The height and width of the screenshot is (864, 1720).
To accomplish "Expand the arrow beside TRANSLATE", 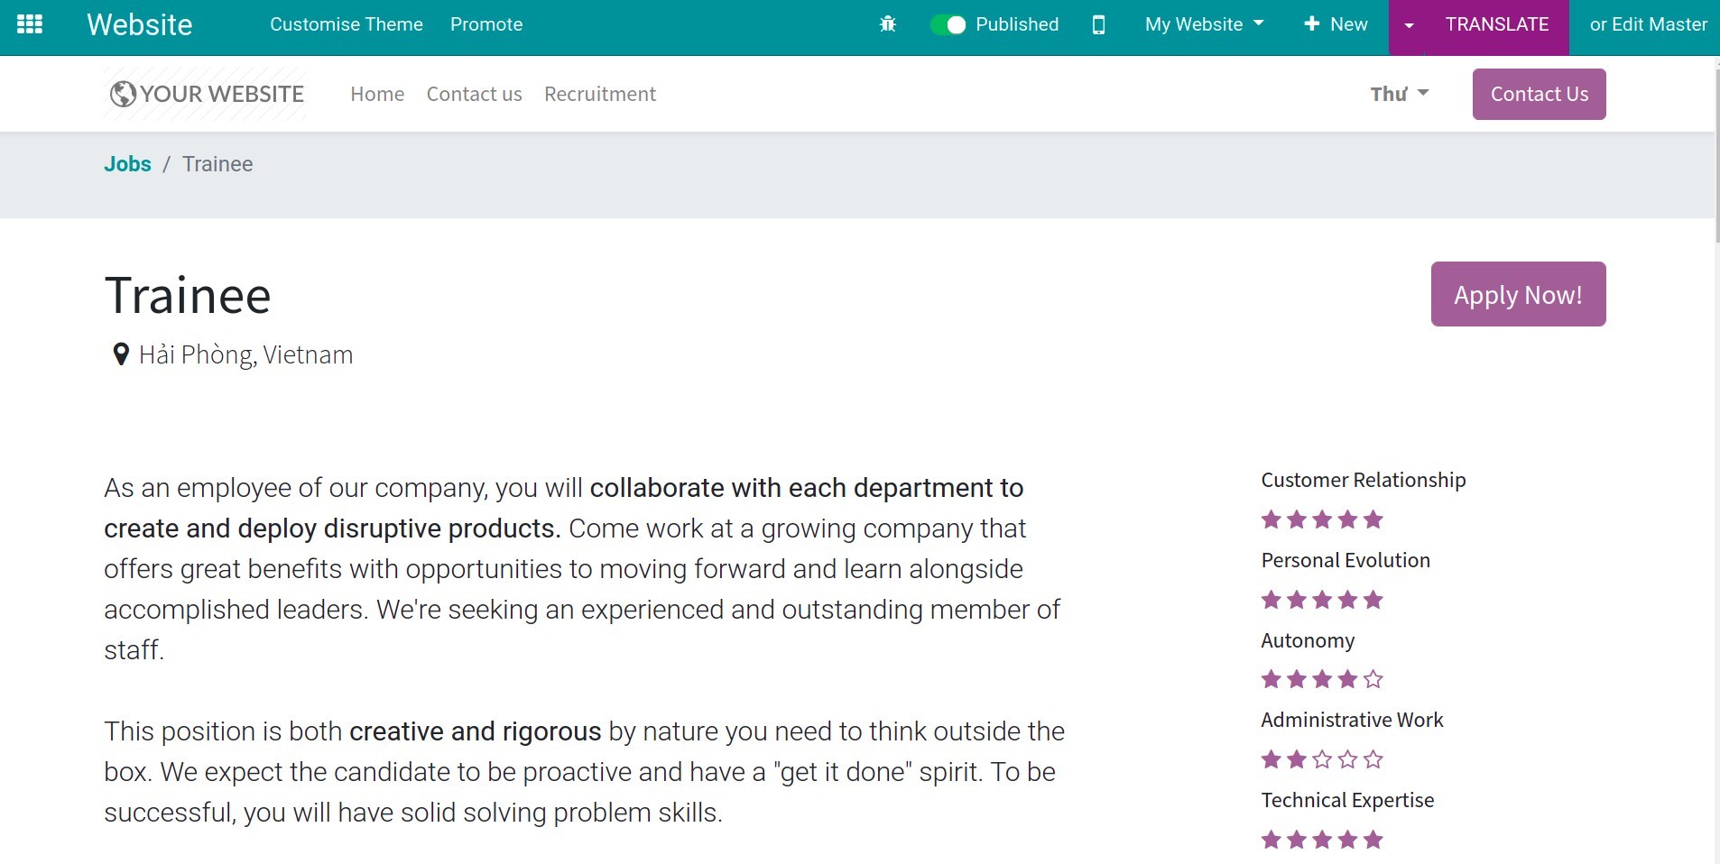I will pos(1409,25).
